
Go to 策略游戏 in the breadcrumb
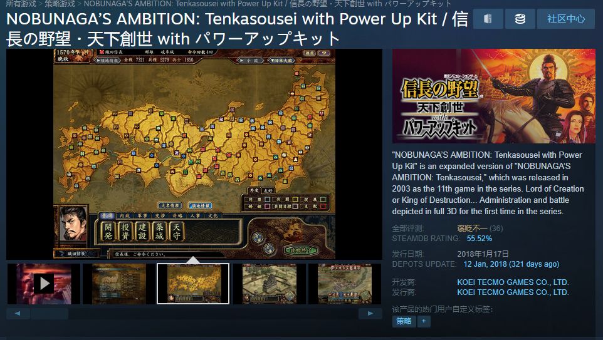[x=60, y=4]
